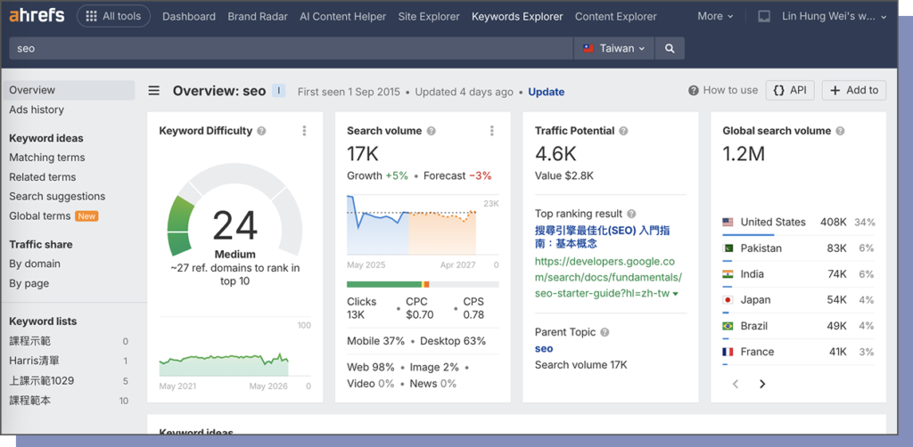Viewport: 913px width, 447px height.
Task: Click the Add to button
Action: (x=853, y=90)
